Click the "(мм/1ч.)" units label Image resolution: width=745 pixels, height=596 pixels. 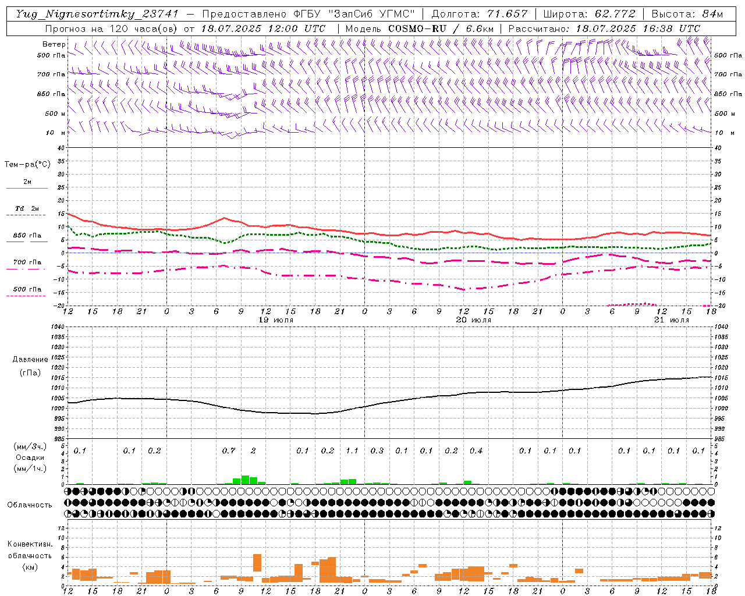(30, 469)
